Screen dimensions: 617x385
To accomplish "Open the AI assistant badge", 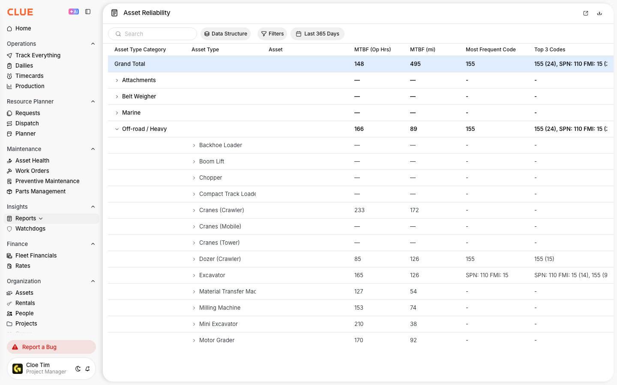I will click(x=74, y=12).
